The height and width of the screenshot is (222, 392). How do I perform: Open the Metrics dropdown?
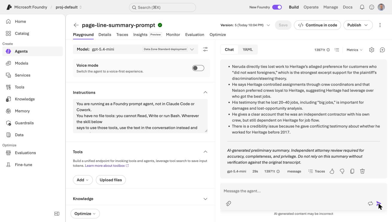[355, 50]
